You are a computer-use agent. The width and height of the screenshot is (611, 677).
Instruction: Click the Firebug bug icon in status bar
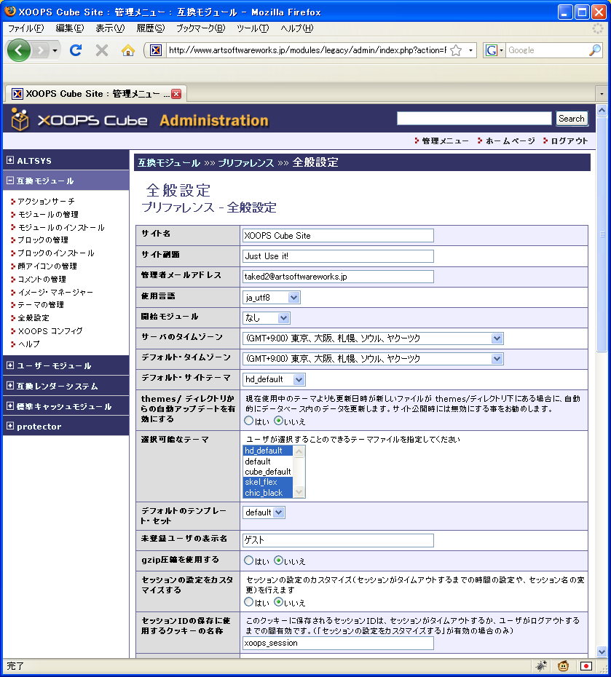[542, 666]
